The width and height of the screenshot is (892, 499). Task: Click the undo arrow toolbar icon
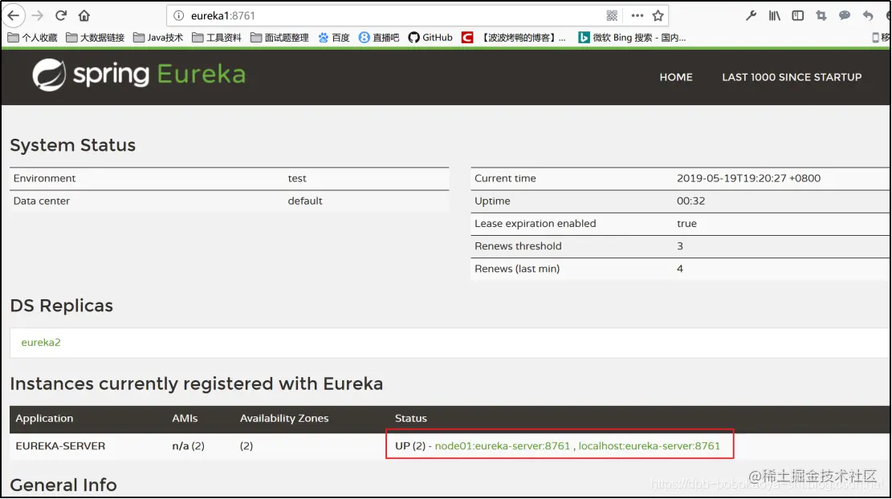click(x=868, y=15)
